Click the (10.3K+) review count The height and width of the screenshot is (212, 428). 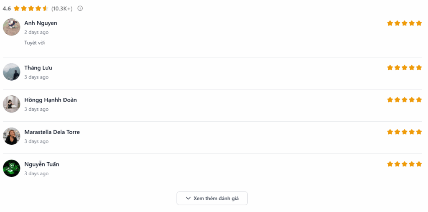pos(62,8)
